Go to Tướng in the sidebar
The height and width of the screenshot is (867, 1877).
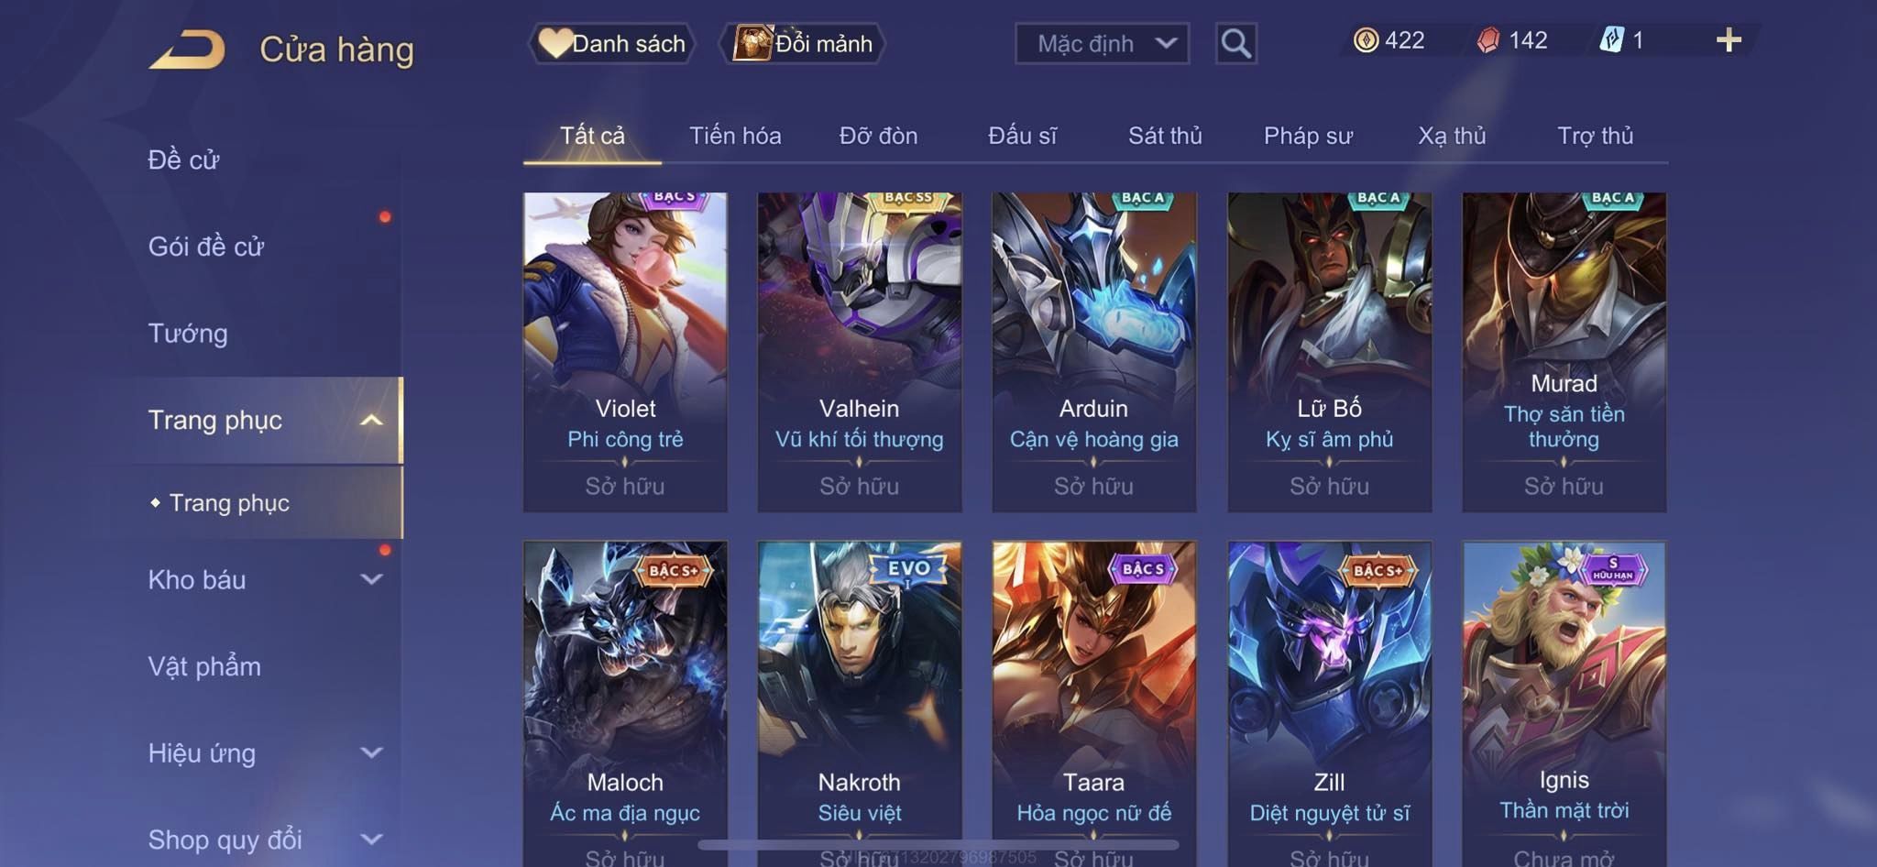pyautogui.click(x=188, y=333)
